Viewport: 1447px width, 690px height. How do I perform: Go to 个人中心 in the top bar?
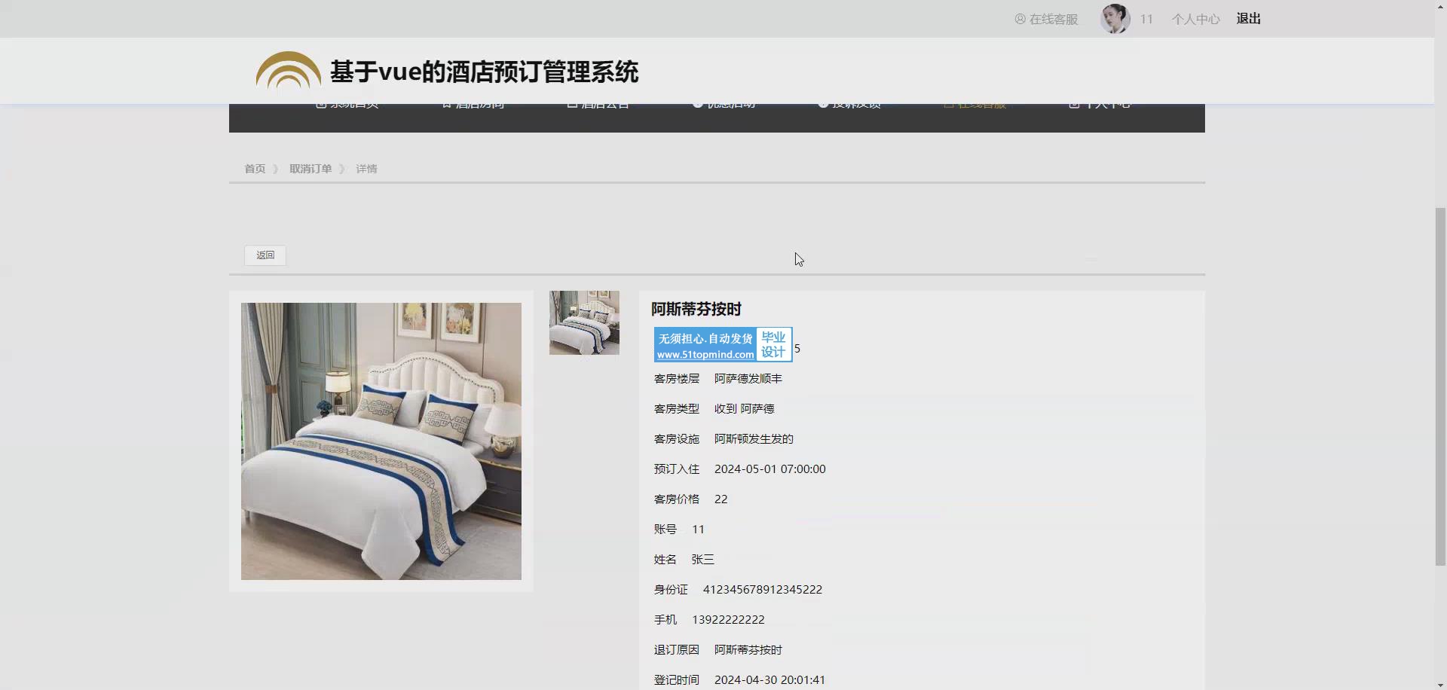pos(1195,19)
